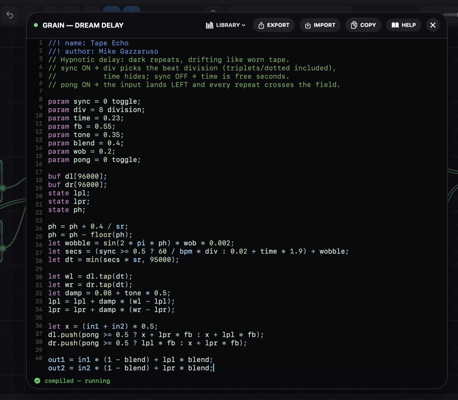Click the green compiled checkmark icon
Image resolution: width=458 pixels, height=400 pixels.
pos(37,381)
